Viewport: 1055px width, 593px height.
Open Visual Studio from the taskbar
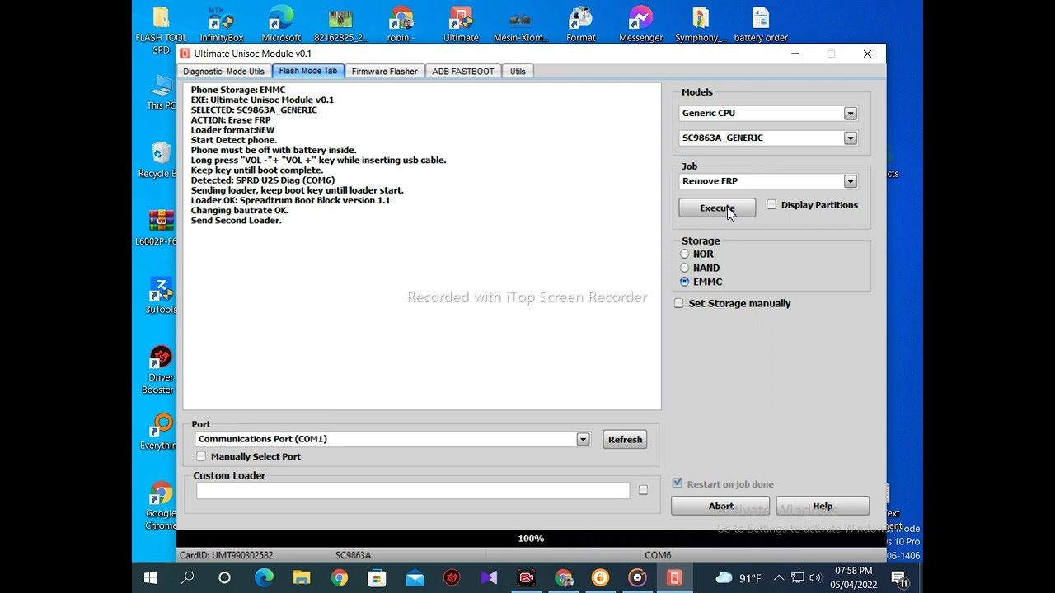tap(489, 578)
